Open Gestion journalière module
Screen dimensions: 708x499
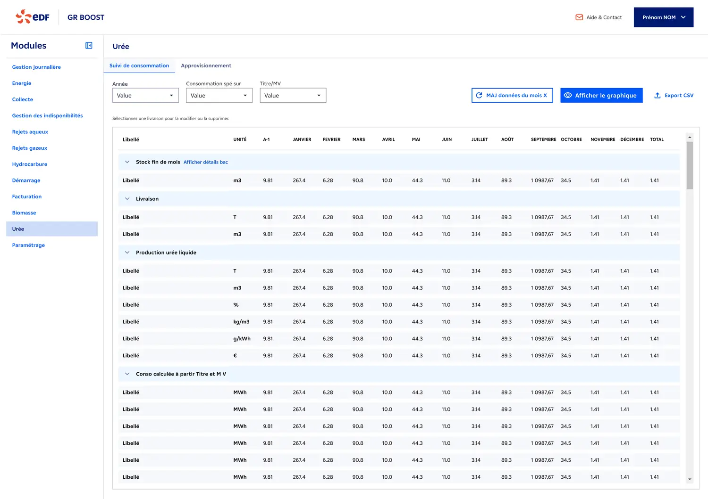tap(36, 67)
